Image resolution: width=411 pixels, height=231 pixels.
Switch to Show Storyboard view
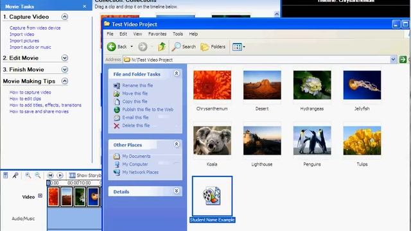coord(85,175)
